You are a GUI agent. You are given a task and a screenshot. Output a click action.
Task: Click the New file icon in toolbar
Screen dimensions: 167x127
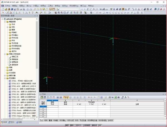[2, 9]
